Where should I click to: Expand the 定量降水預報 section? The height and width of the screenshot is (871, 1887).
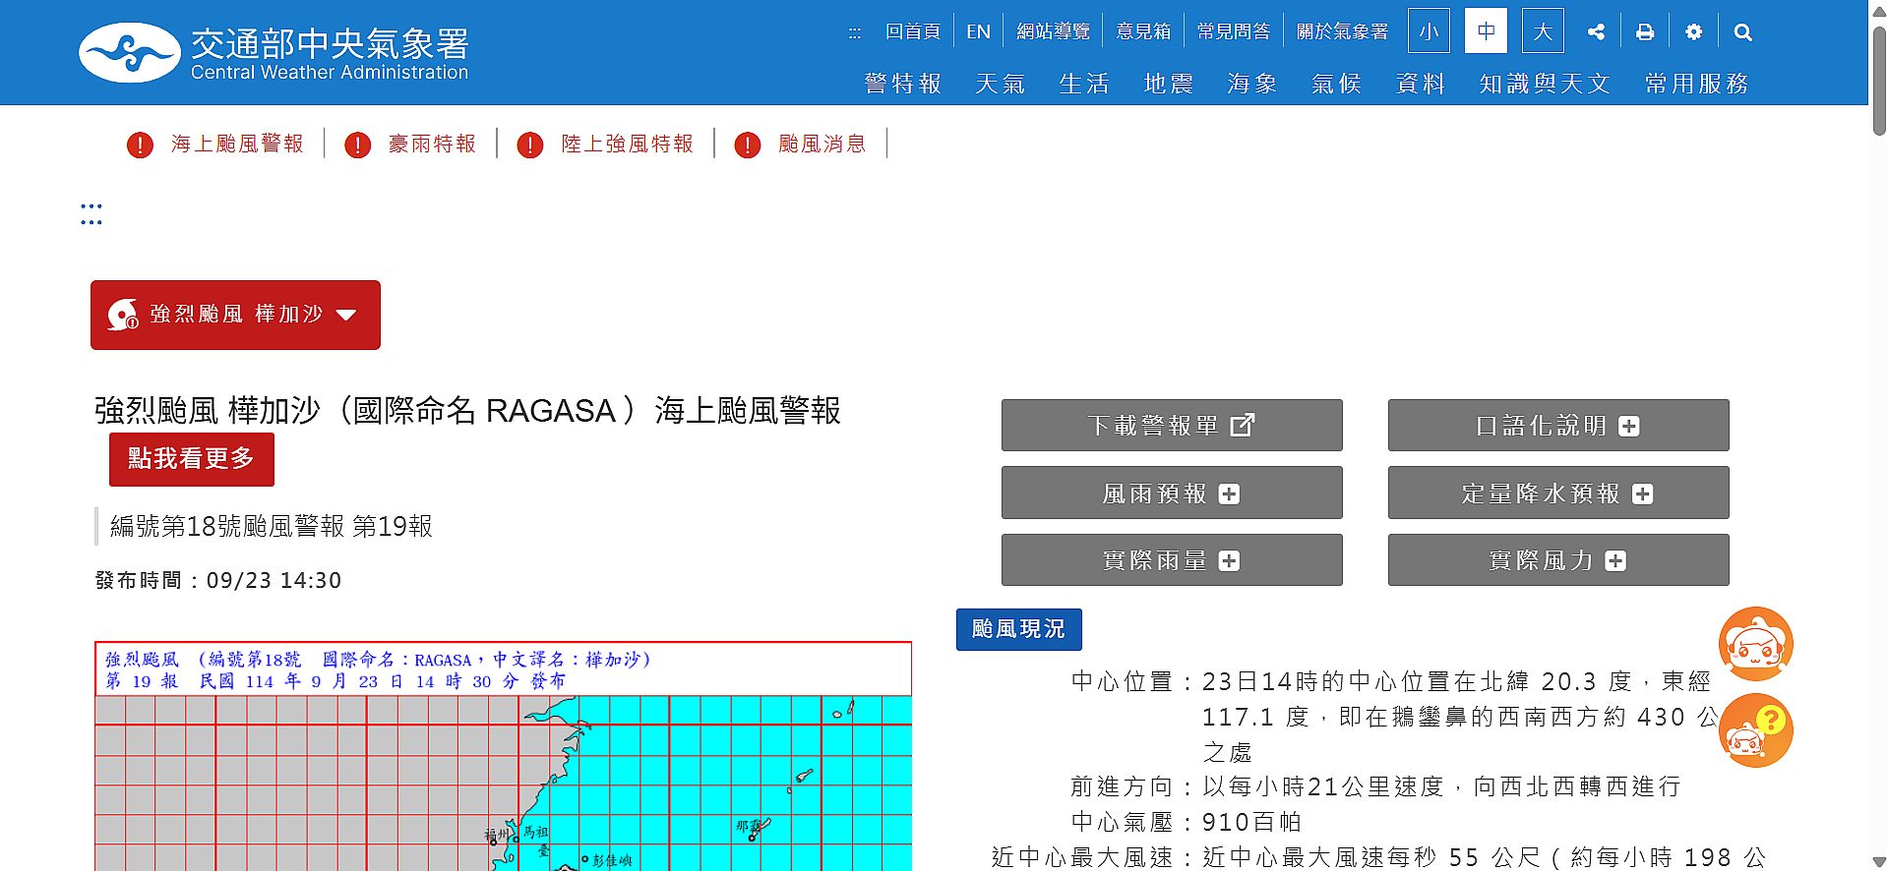tap(1557, 494)
